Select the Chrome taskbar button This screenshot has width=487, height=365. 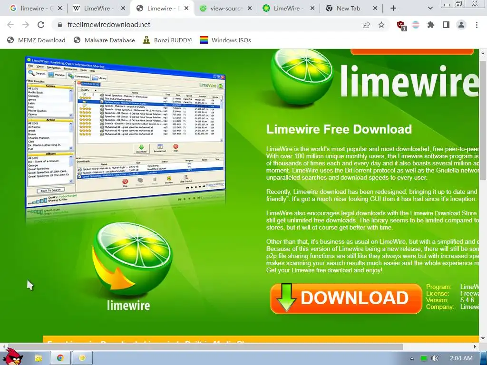click(60, 358)
